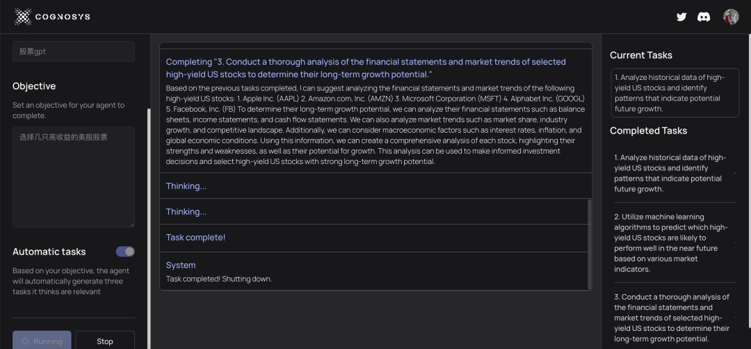Screen dimensions: 751x349
Task: Click the 'Set an objective for your agent' description
Action: [x=68, y=110]
